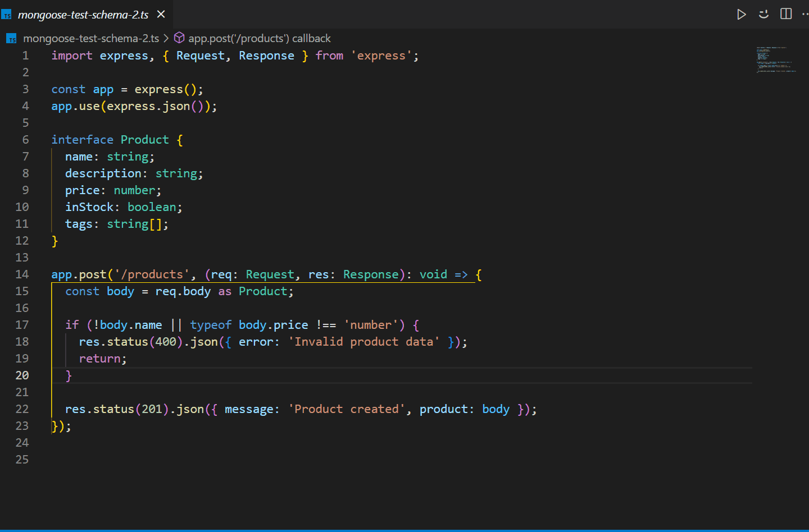Select the mongoose-test-schema-2.ts editor tab
The image size is (809, 532).
click(83, 15)
